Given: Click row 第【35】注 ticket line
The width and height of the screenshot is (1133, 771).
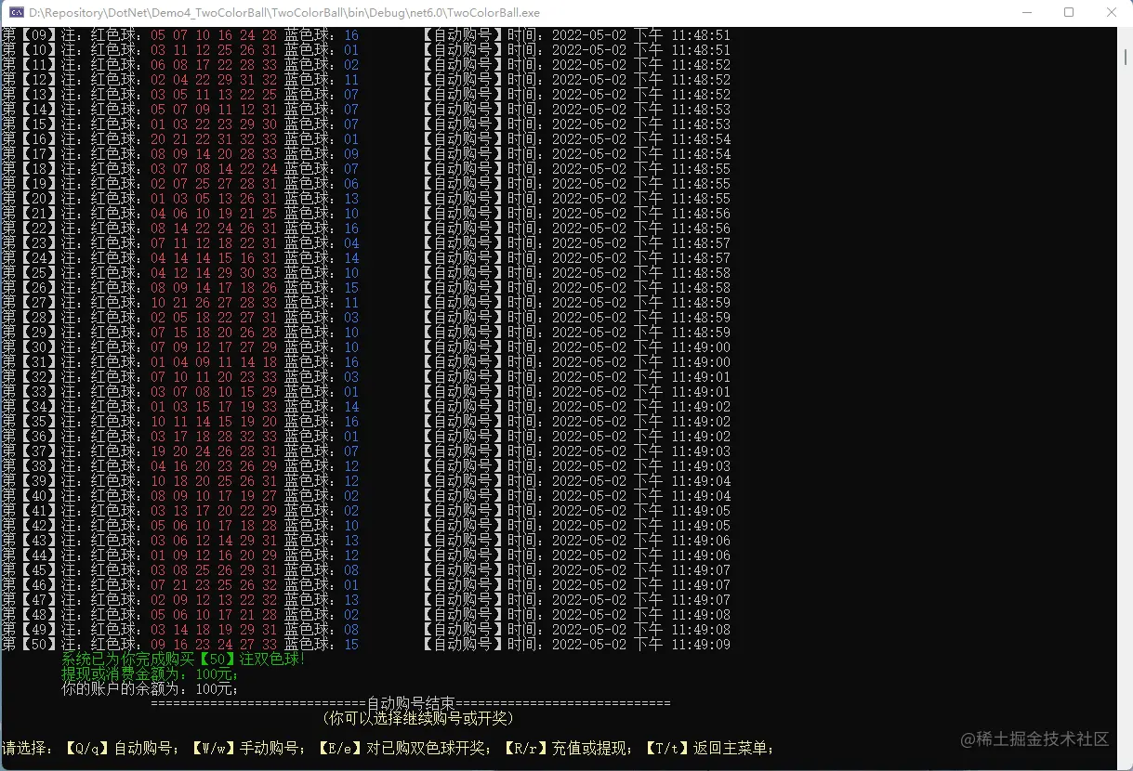Looking at the screenshot, I should [x=366, y=422].
